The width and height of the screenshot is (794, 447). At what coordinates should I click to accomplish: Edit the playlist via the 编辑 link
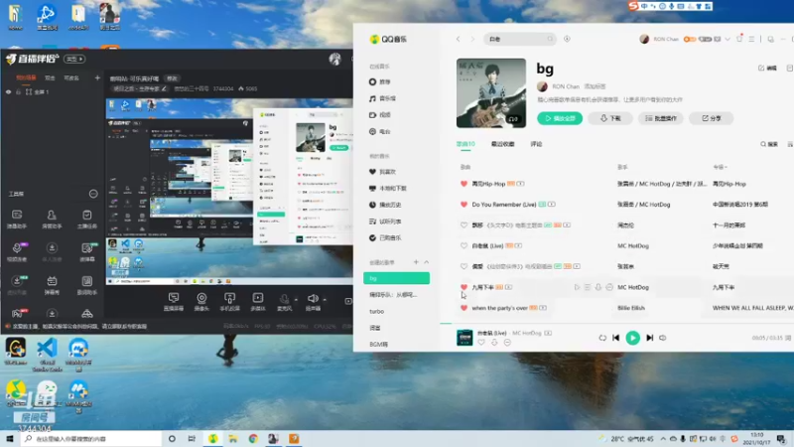(767, 68)
